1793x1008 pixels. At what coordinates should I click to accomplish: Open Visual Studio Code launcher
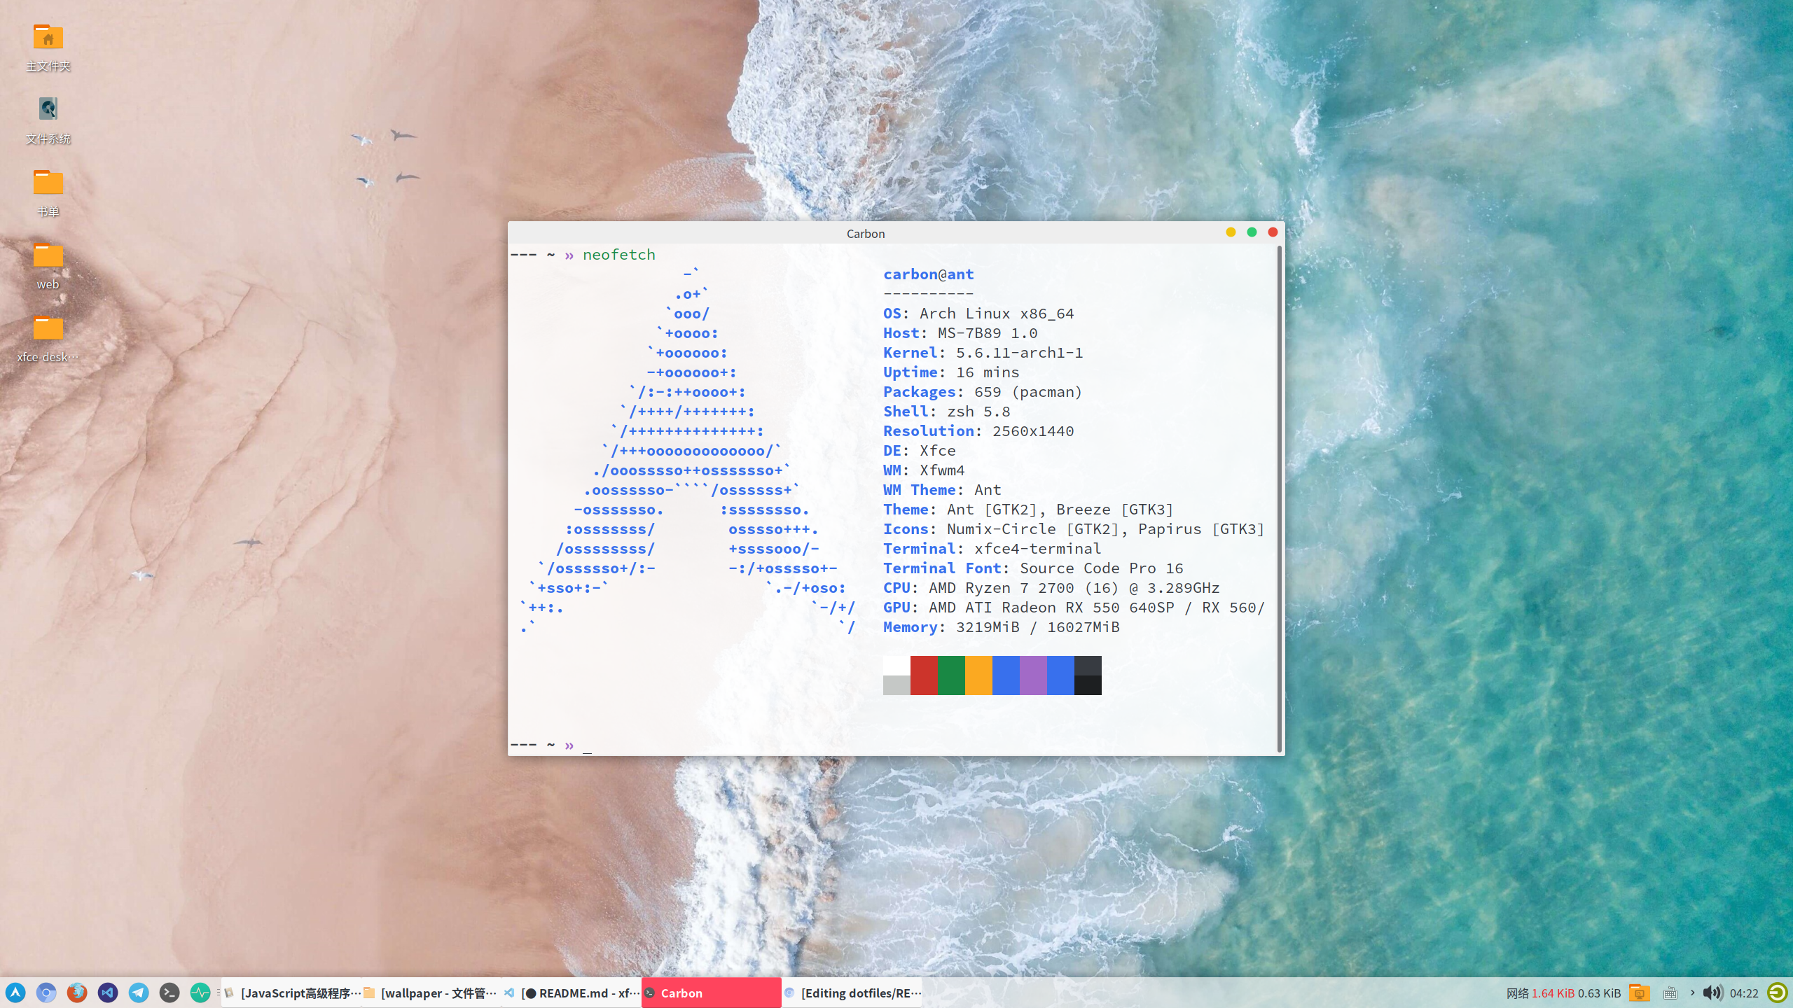point(108,993)
